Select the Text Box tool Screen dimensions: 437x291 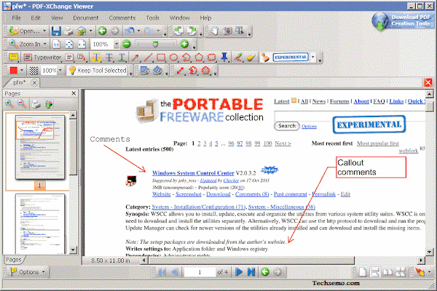(x=69, y=57)
